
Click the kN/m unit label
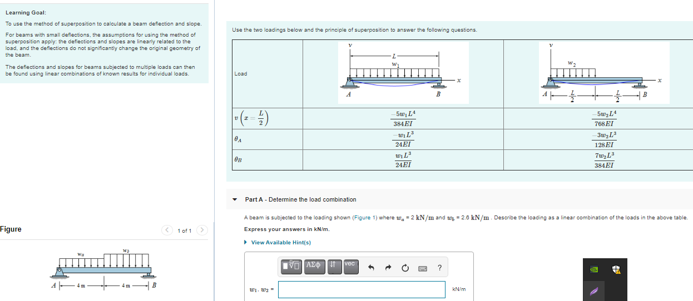(x=459, y=289)
